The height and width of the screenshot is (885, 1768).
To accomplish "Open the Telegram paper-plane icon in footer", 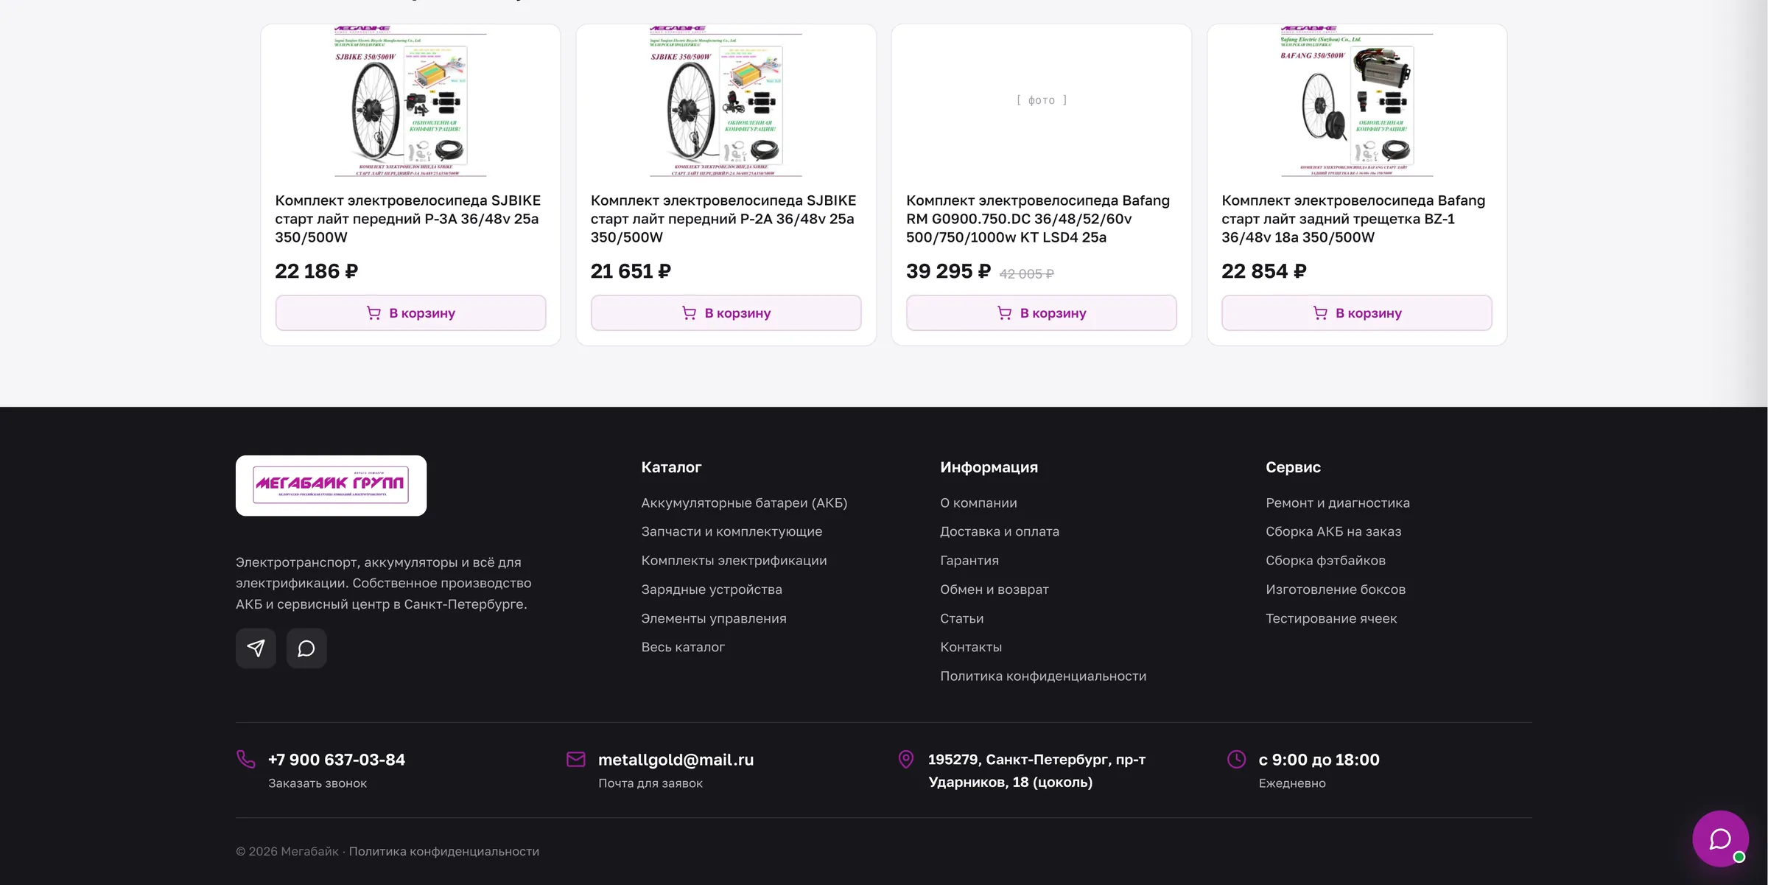I will coord(256,648).
